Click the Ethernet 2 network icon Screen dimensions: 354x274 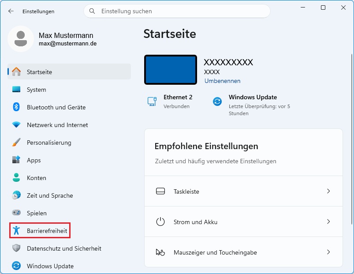click(x=152, y=101)
